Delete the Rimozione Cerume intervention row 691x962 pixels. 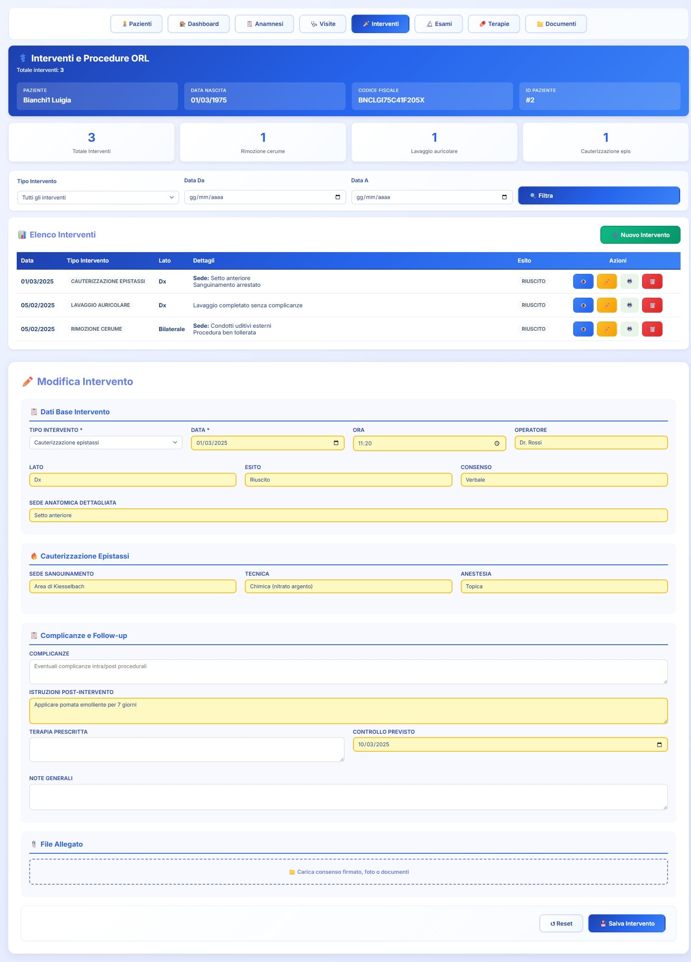point(652,329)
